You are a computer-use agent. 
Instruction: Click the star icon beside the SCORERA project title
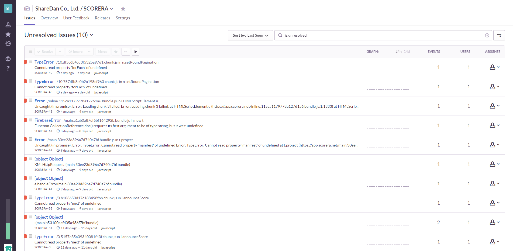click(x=123, y=9)
